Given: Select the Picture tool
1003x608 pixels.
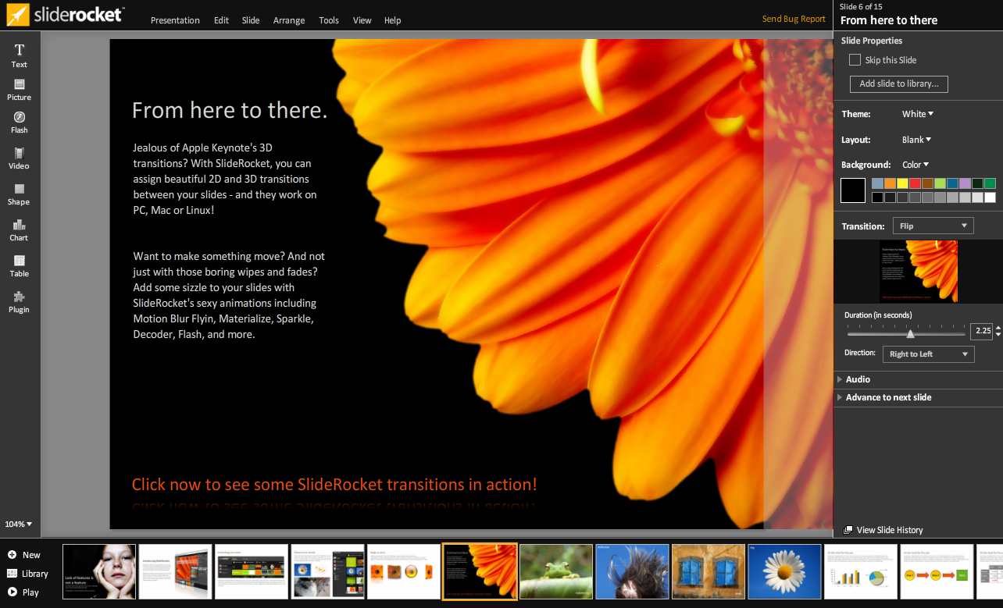Looking at the screenshot, I should [x=20, y=89].
